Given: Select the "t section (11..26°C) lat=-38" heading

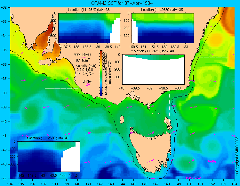Looking at the screenshot, I should (89, 10).
